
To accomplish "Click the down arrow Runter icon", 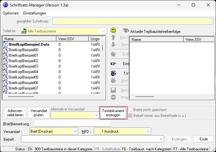I will pyautogui.click(x=113, y=44).
